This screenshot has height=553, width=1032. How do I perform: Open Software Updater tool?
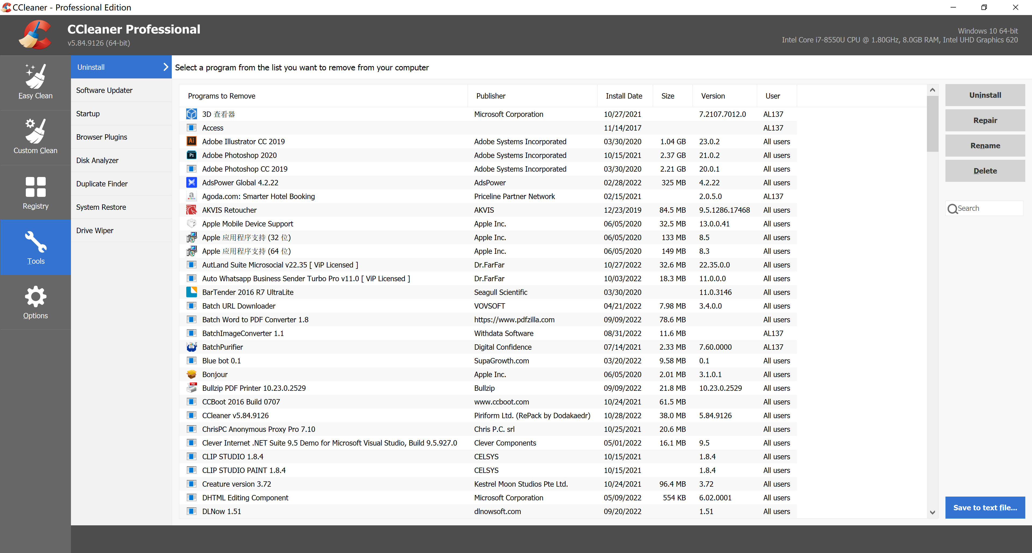point(121,90)
